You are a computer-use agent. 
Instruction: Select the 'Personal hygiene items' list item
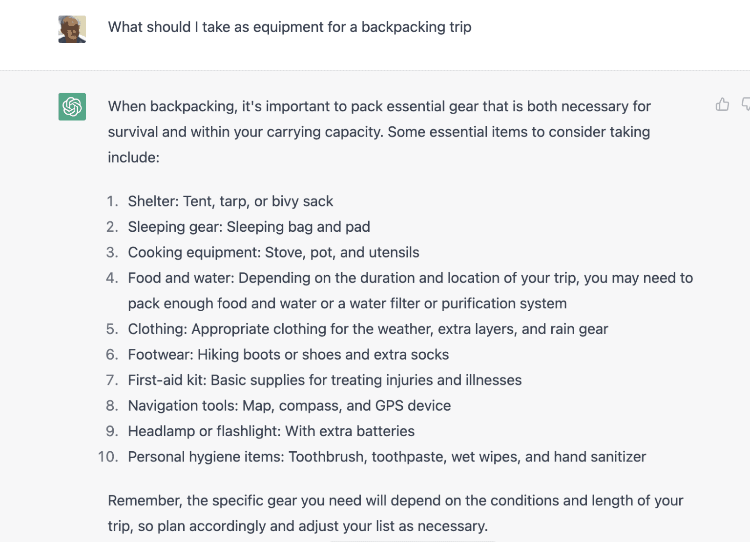coord(387,457)
